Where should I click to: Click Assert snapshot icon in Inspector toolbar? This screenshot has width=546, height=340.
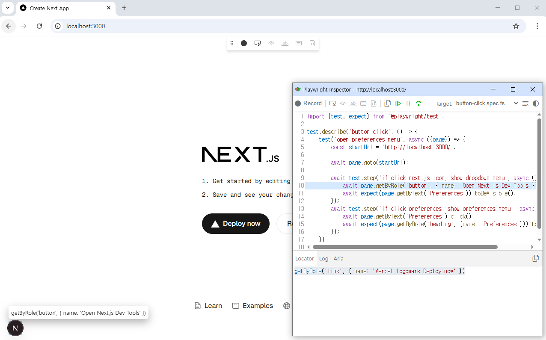tap(374, 103)
